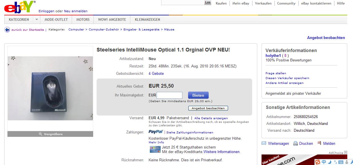
Task: Expand the KATEGORIEN dropdown arrow
Action: point(37,20)
